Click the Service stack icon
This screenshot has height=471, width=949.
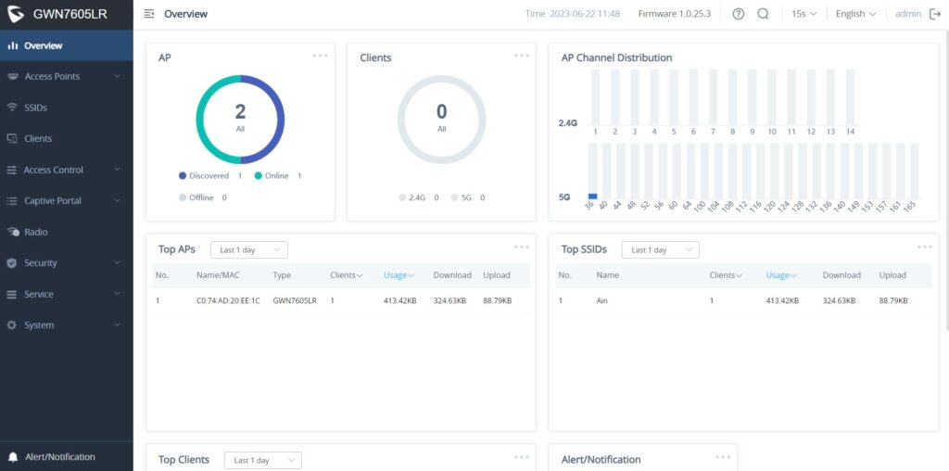click(12, 294)
